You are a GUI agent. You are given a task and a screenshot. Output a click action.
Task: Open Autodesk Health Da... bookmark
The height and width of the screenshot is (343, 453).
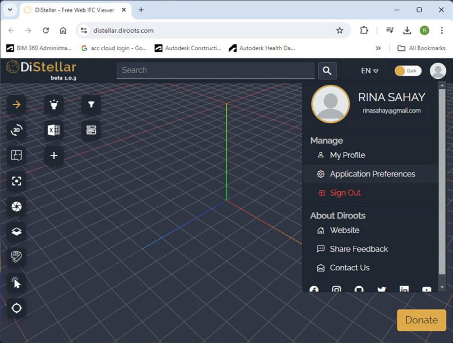click(262, 48)
